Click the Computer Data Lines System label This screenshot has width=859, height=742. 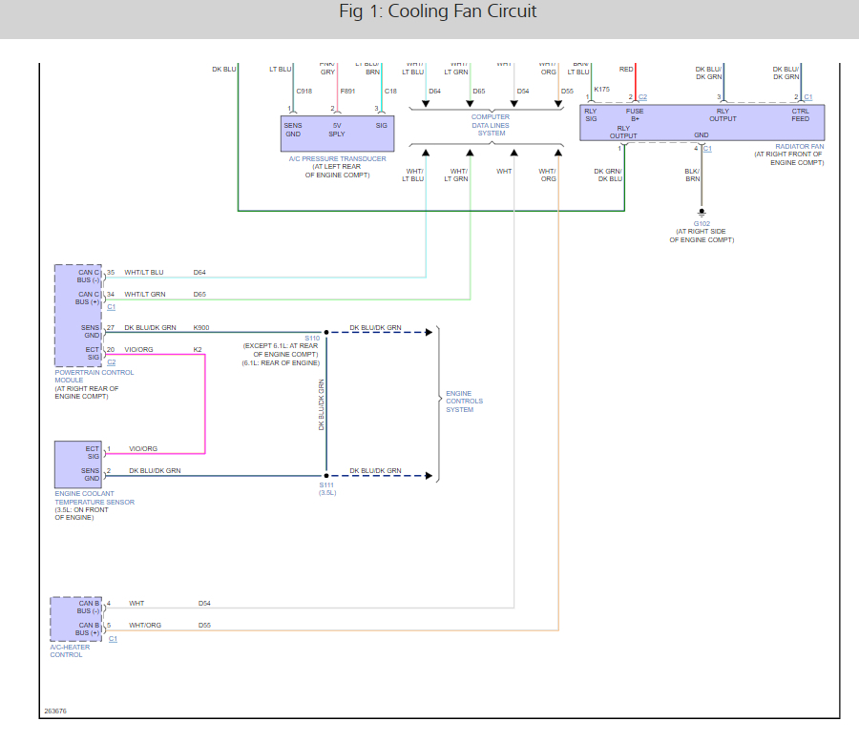pyautogui.click(x=491, y=125)
